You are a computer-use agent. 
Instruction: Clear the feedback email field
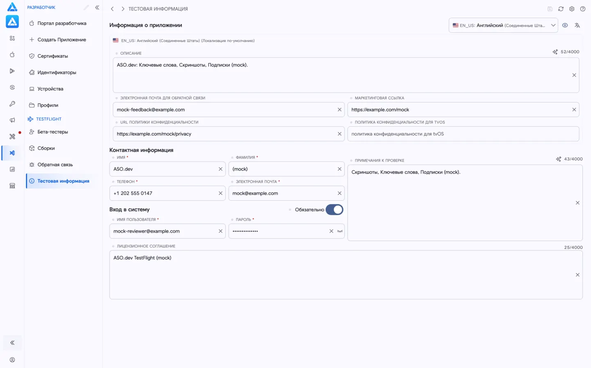click(x=339, y=110)
